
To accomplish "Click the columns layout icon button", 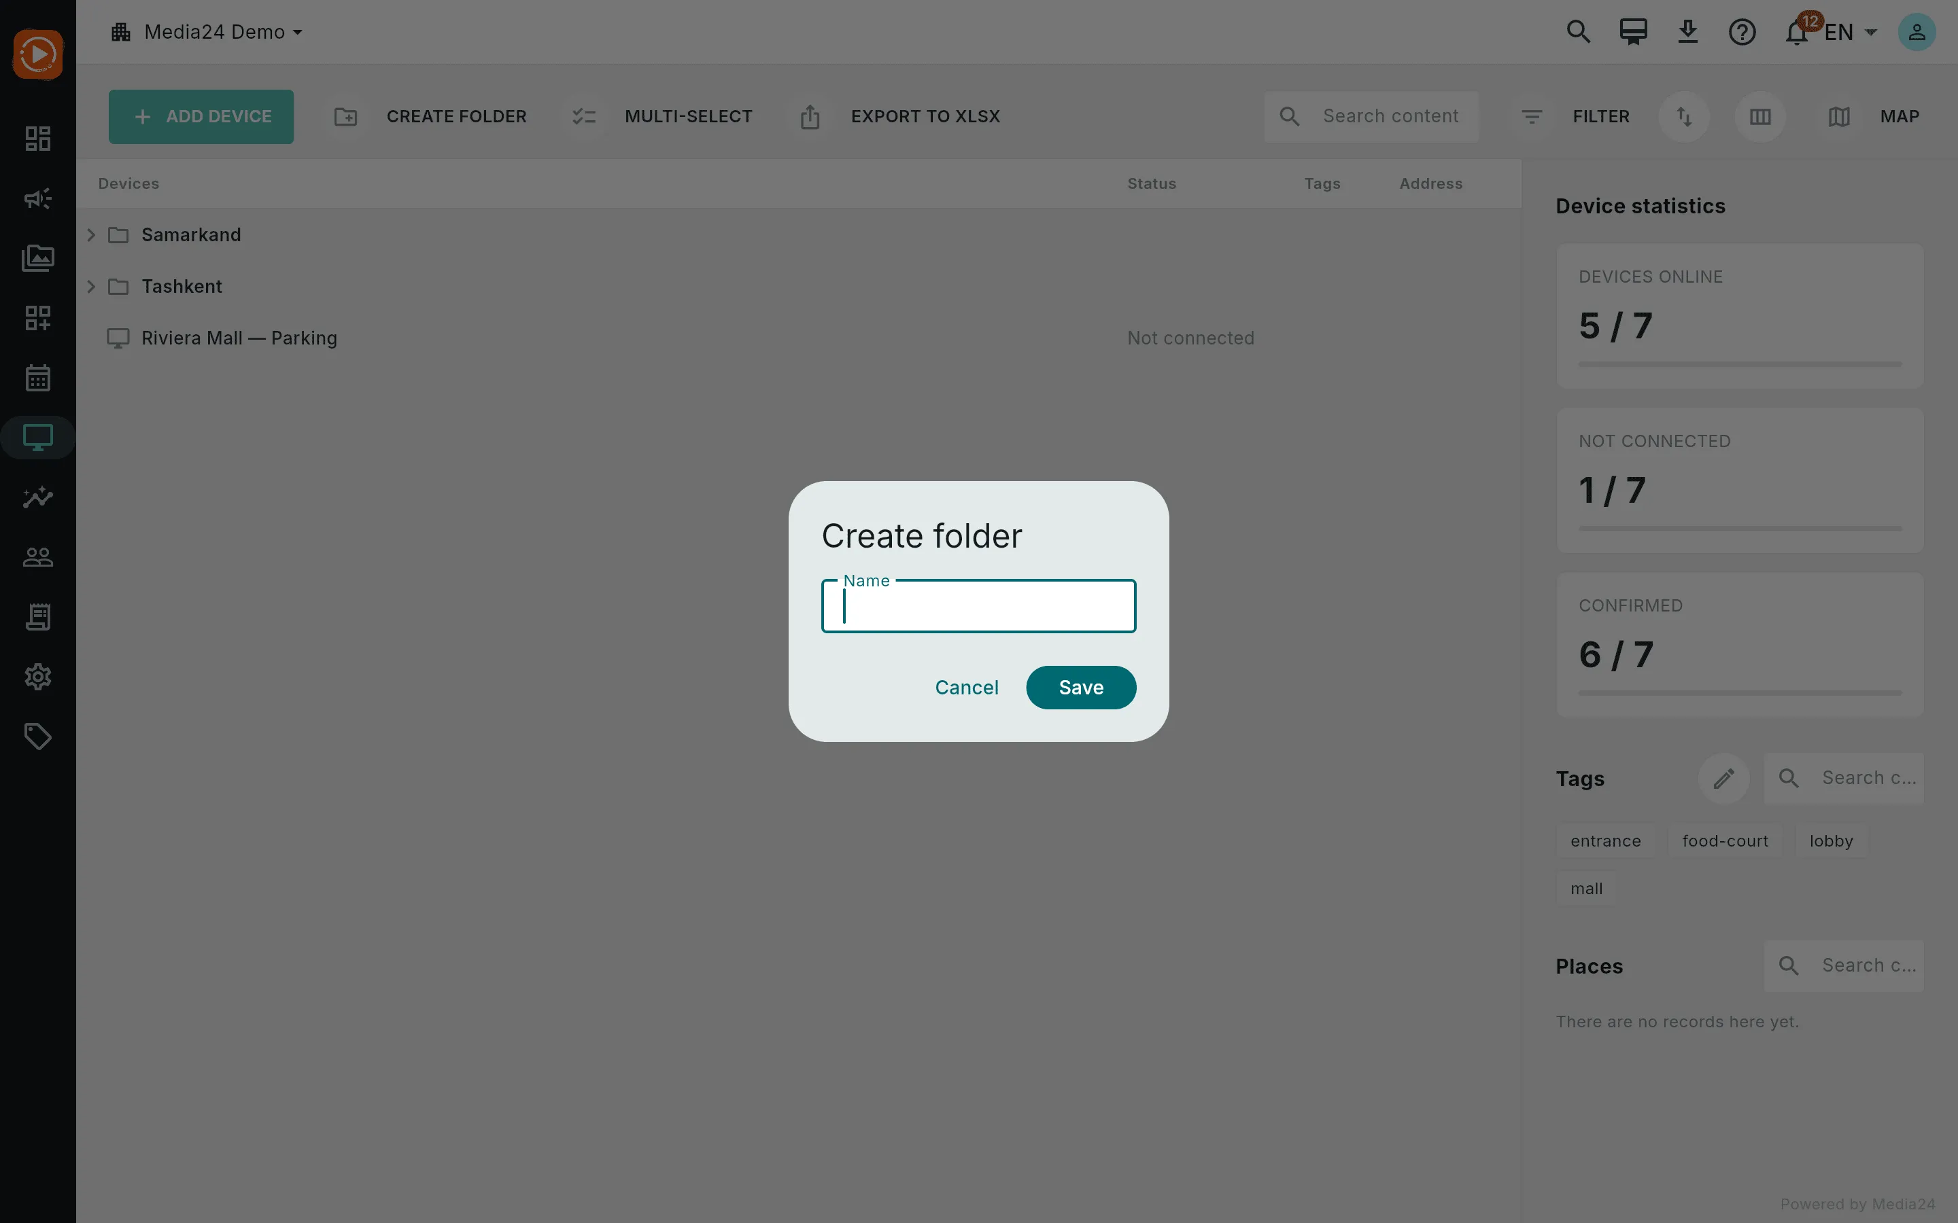I will pos(1759,116).
